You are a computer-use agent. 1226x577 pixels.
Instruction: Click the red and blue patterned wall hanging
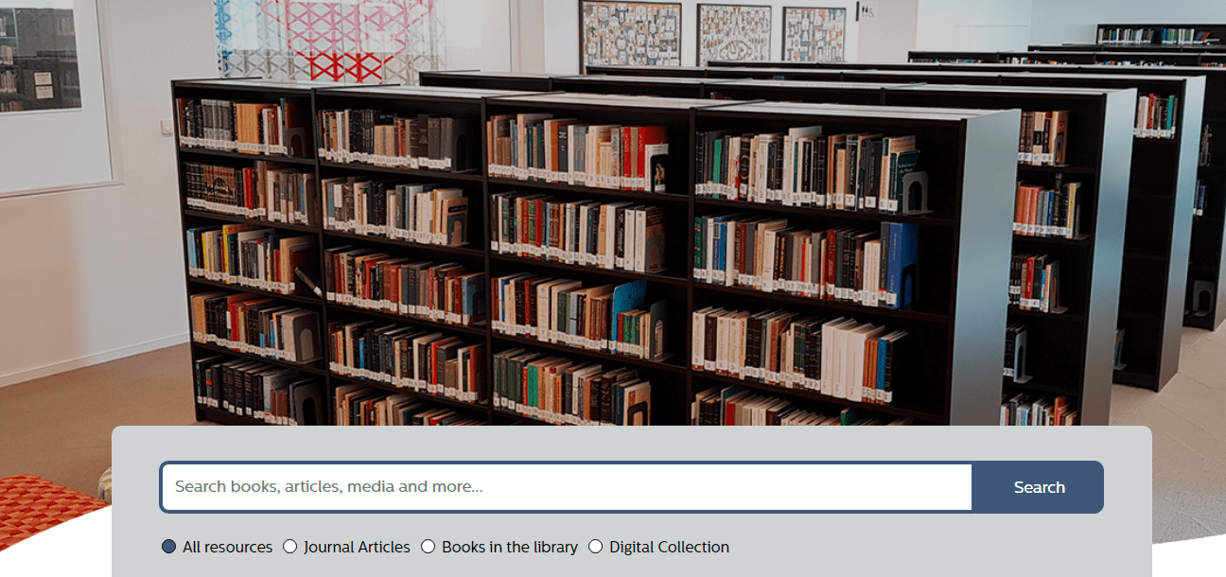[313, 40]
